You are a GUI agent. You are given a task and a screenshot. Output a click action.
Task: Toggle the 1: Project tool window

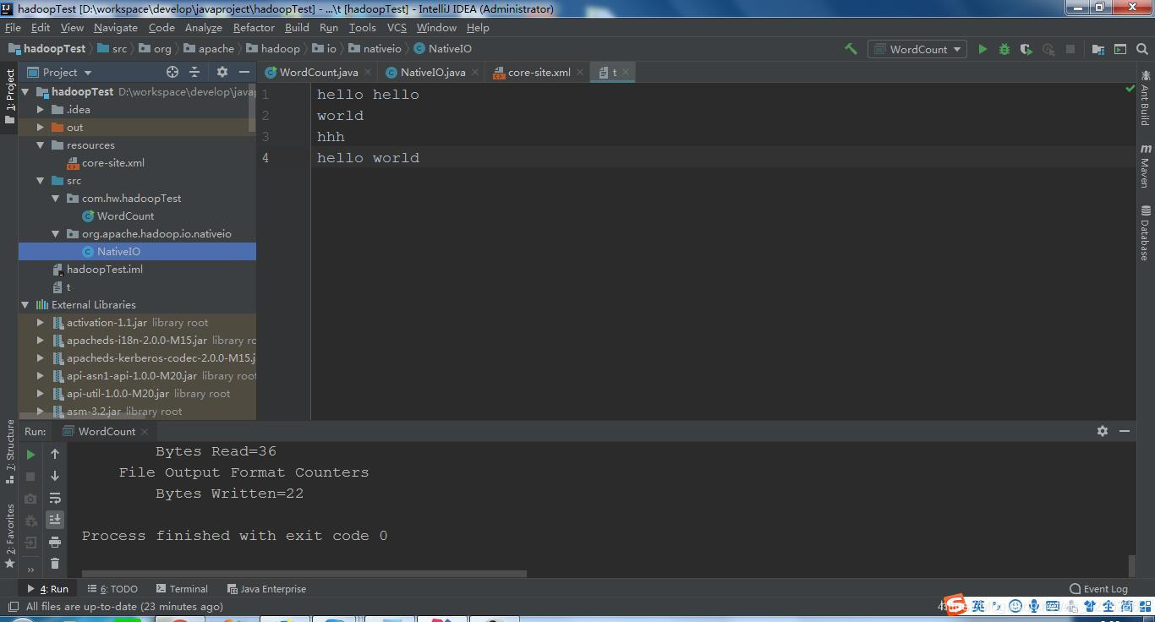[10, 95]
